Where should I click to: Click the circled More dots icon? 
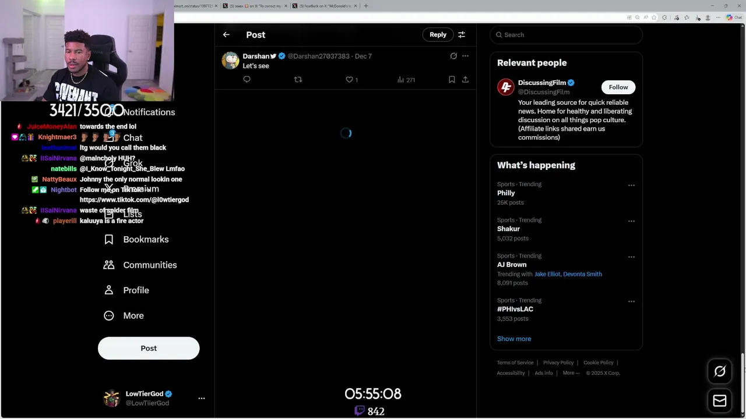coord(109,315)
